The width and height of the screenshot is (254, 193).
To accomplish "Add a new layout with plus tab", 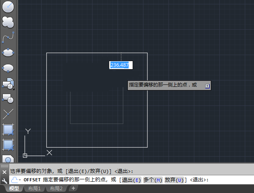I will [73, 188].
